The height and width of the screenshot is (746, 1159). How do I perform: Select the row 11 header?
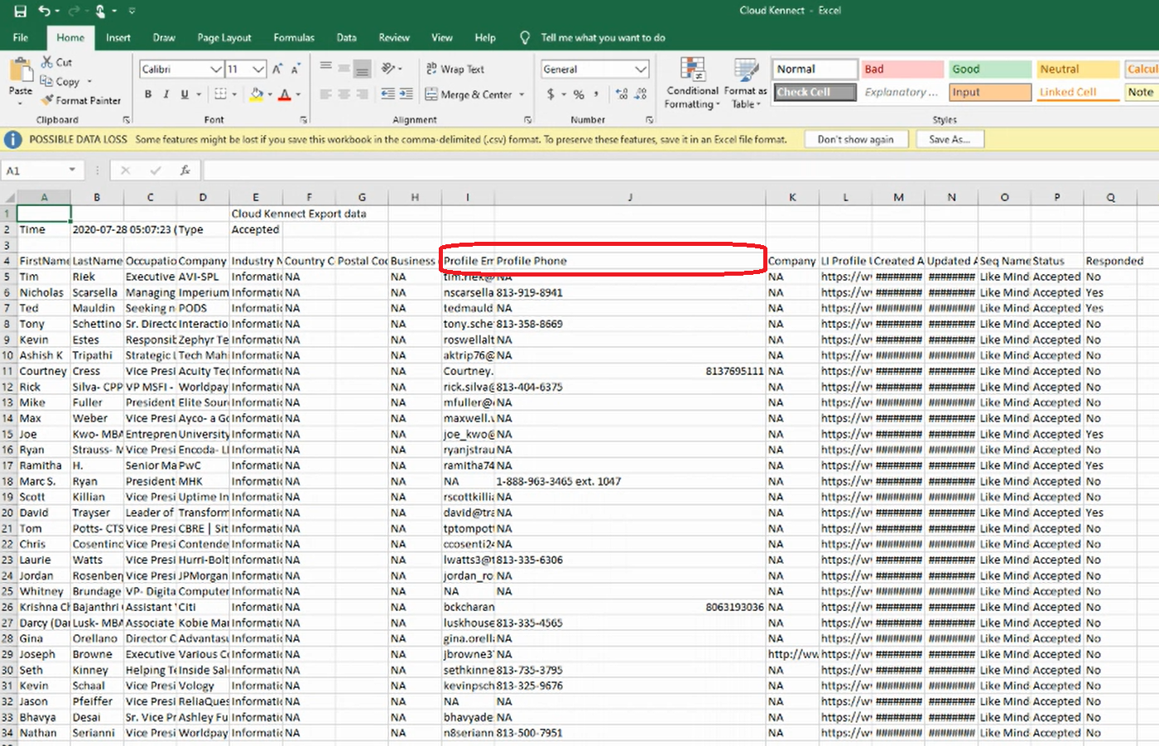tap(7, 371)
